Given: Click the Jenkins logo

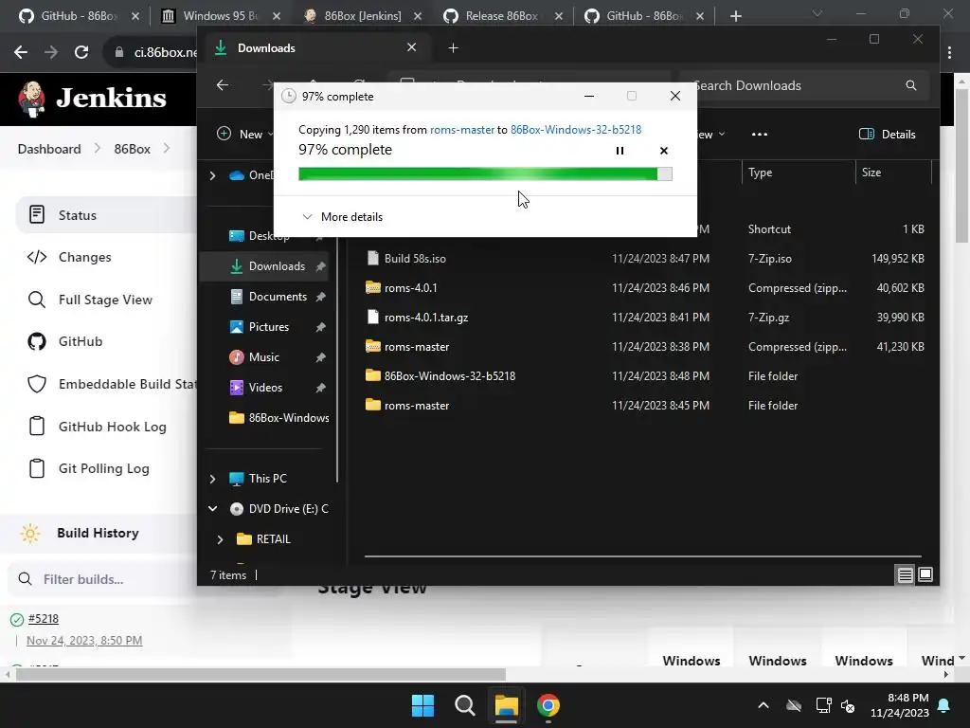Looking at the screenshot, I should tap(92, 99).
